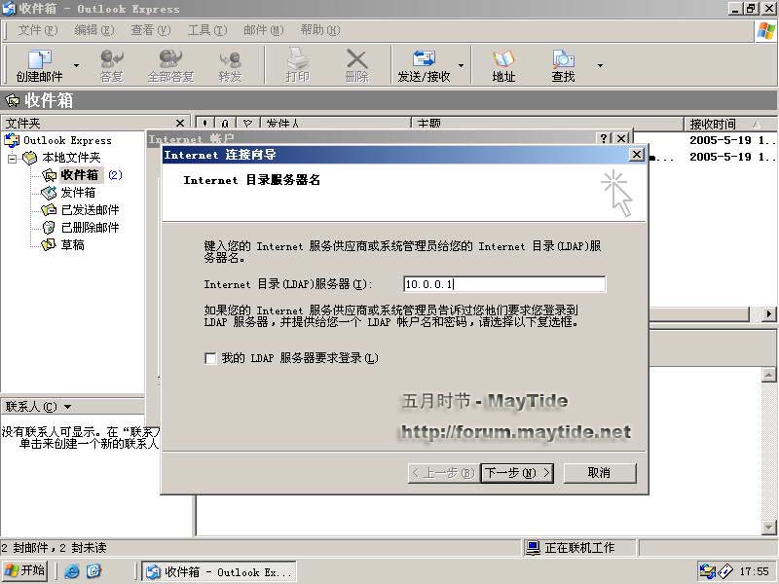Click the 开始 (Start) button on taskbar
The image size is (779, 584).
[25, 571]
